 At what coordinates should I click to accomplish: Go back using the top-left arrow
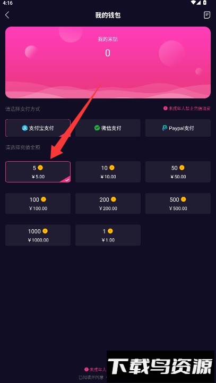(7, 15)
